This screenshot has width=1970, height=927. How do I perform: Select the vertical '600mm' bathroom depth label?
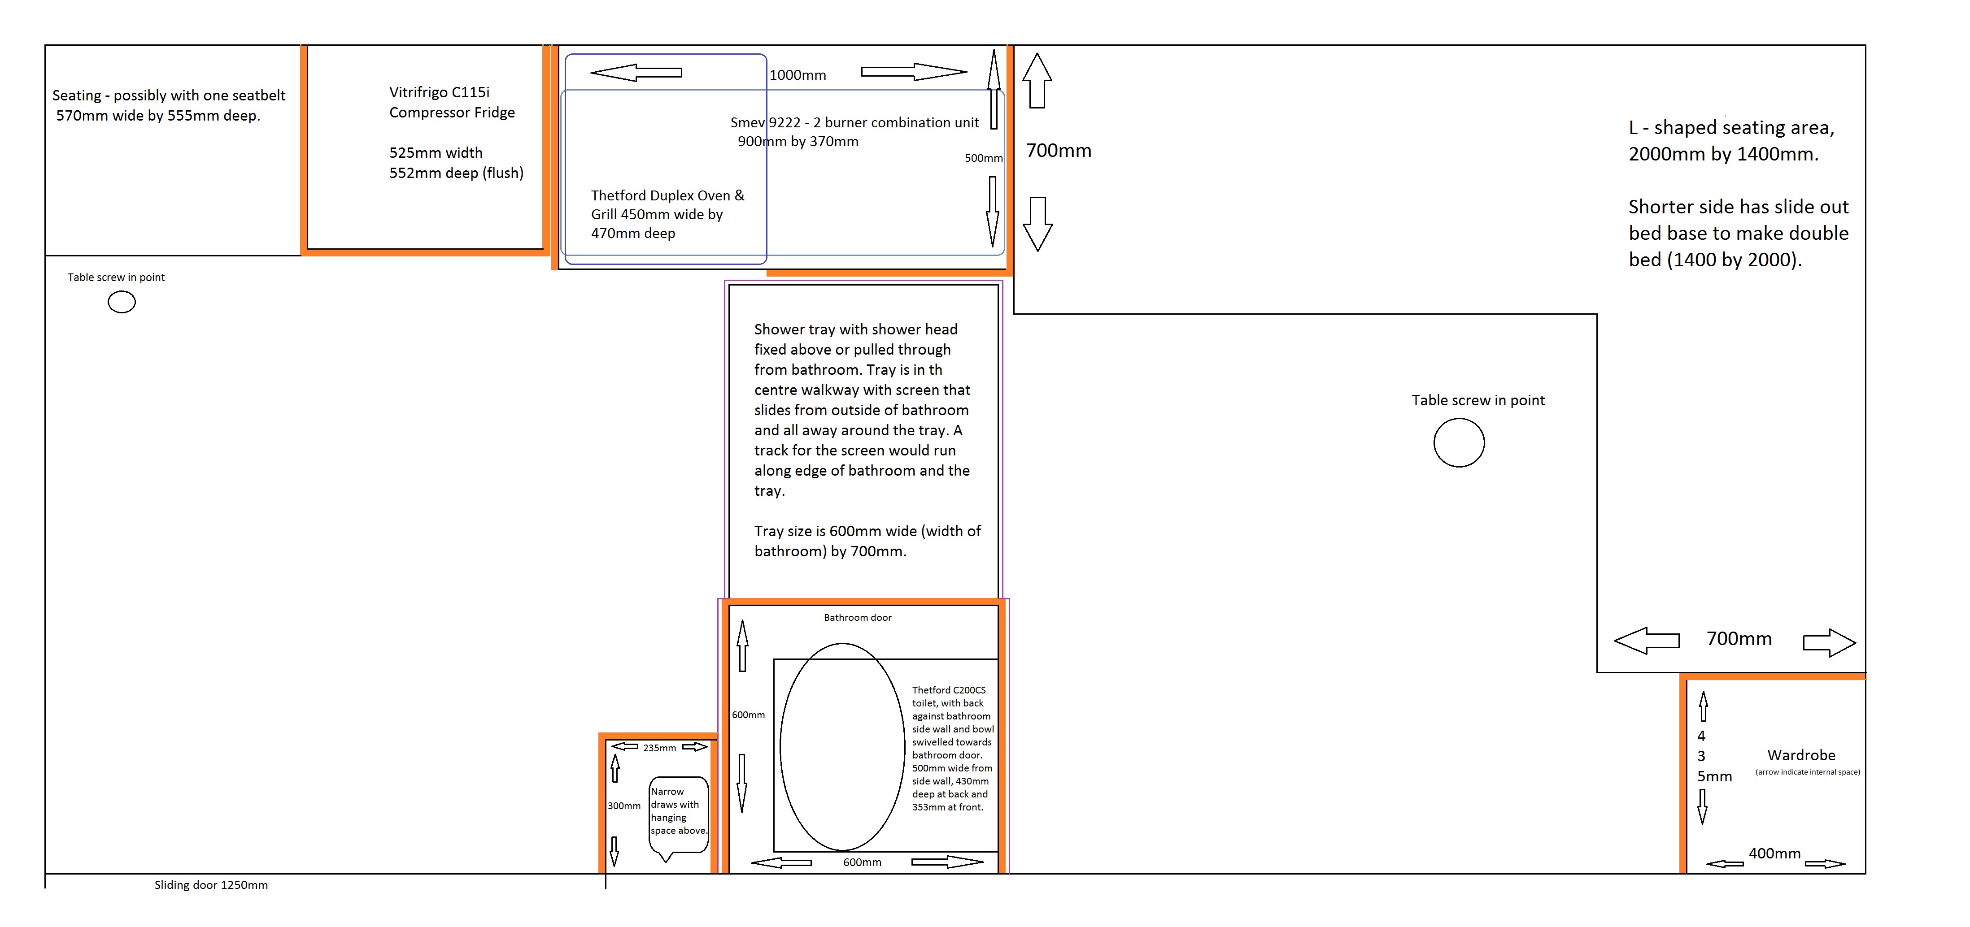[748, 715]
